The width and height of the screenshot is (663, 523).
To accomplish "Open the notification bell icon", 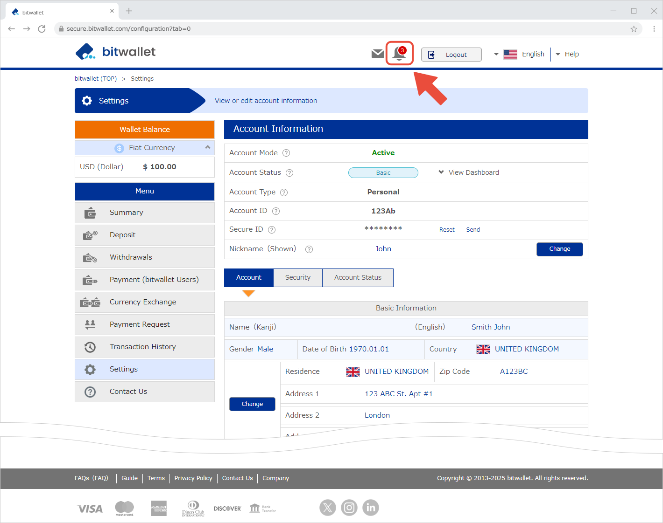I will (399, 54).
